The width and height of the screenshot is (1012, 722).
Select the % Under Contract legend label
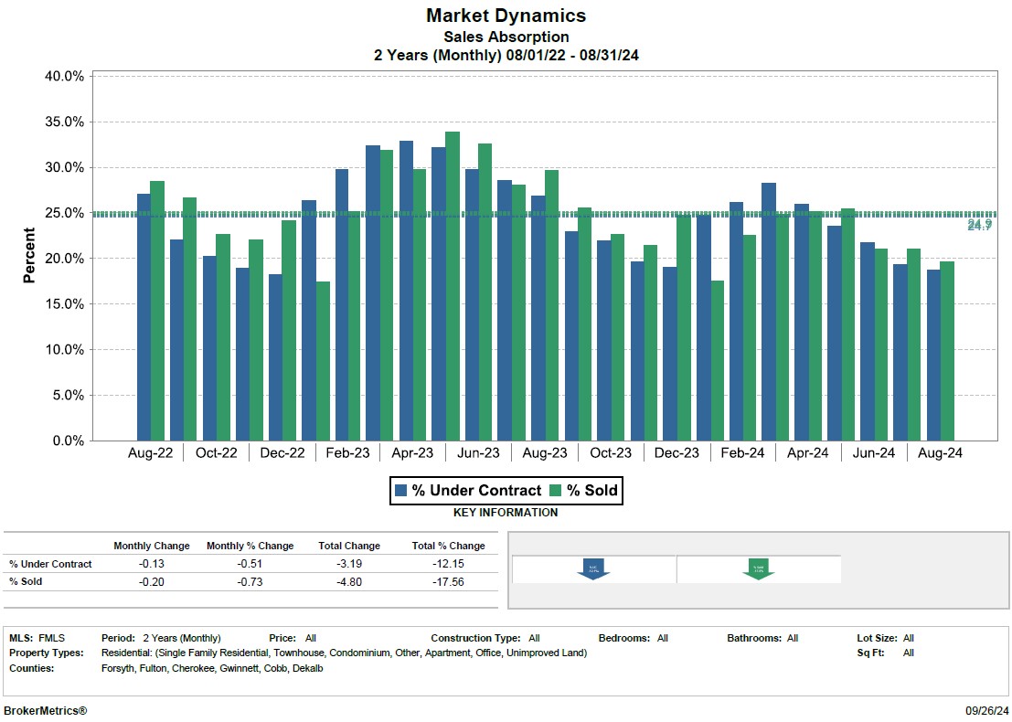(x=475, y=491)
